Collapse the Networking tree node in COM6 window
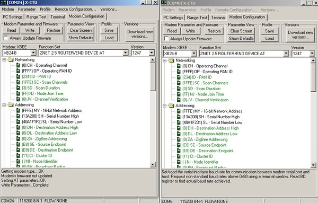The image size is (318, 203). coord(165,60)
